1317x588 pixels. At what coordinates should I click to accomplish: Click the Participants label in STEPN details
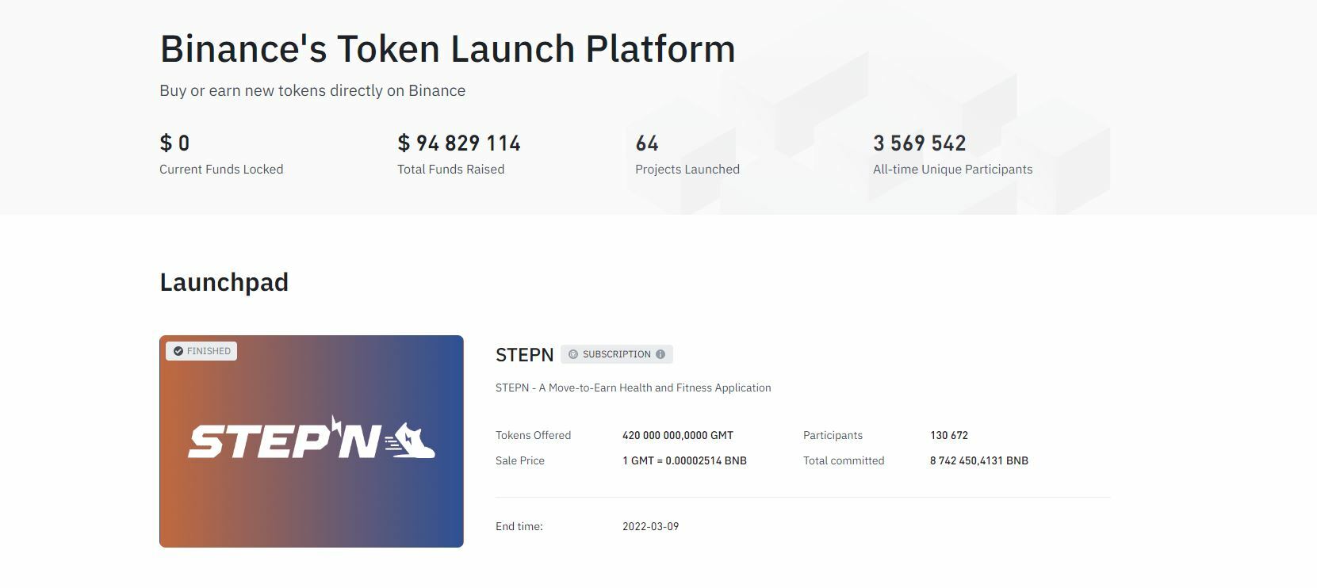(x=833, y=435)
